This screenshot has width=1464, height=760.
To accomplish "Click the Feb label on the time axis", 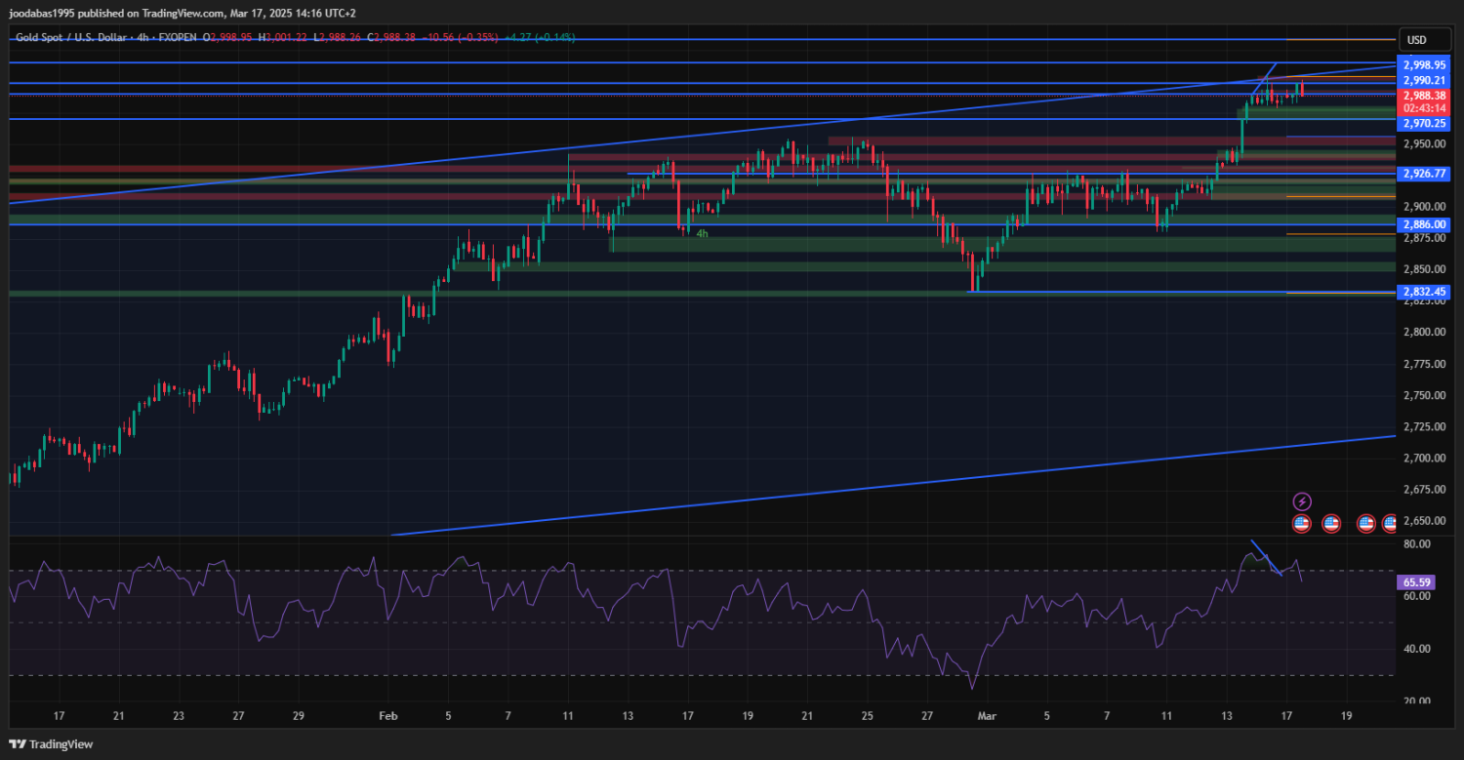I will (x=388, y=715).
